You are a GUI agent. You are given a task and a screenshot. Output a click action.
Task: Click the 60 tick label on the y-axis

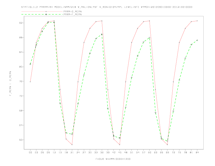click(21, 140)
